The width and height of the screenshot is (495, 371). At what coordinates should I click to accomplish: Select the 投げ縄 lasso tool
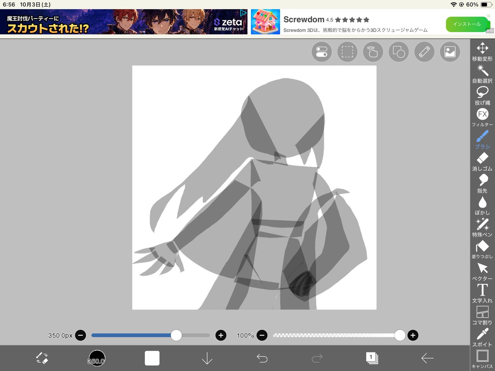[x=482, y=96]
